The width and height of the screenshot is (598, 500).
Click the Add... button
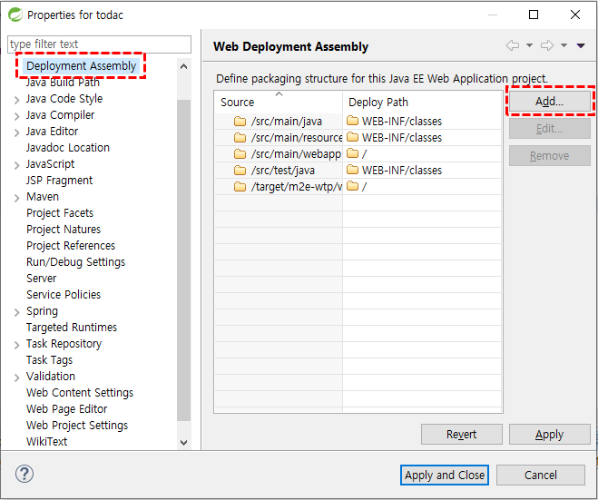550,102
